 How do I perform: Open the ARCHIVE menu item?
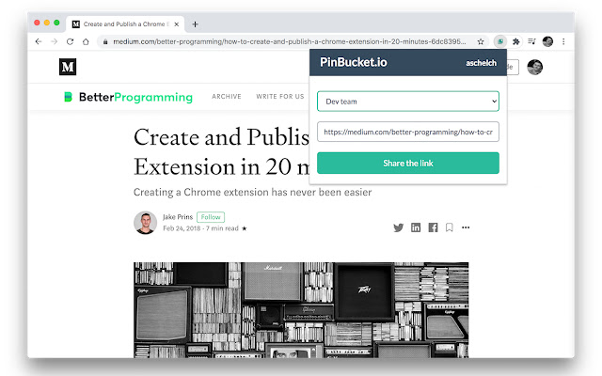tap(227, 96)
